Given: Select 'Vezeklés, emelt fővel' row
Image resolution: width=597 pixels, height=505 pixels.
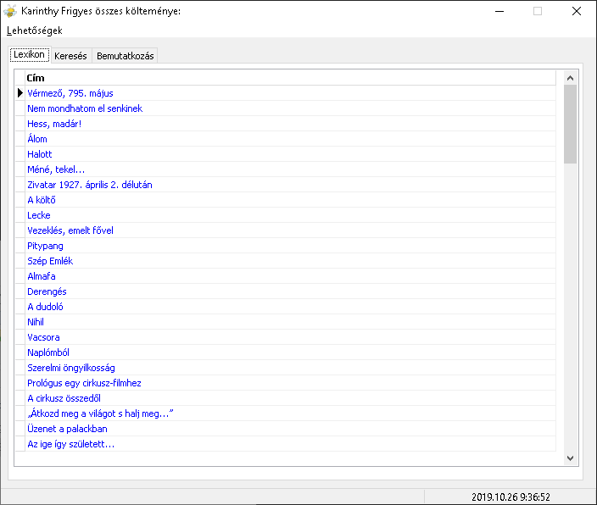Looking at the screenshot, I should point(291,230).
